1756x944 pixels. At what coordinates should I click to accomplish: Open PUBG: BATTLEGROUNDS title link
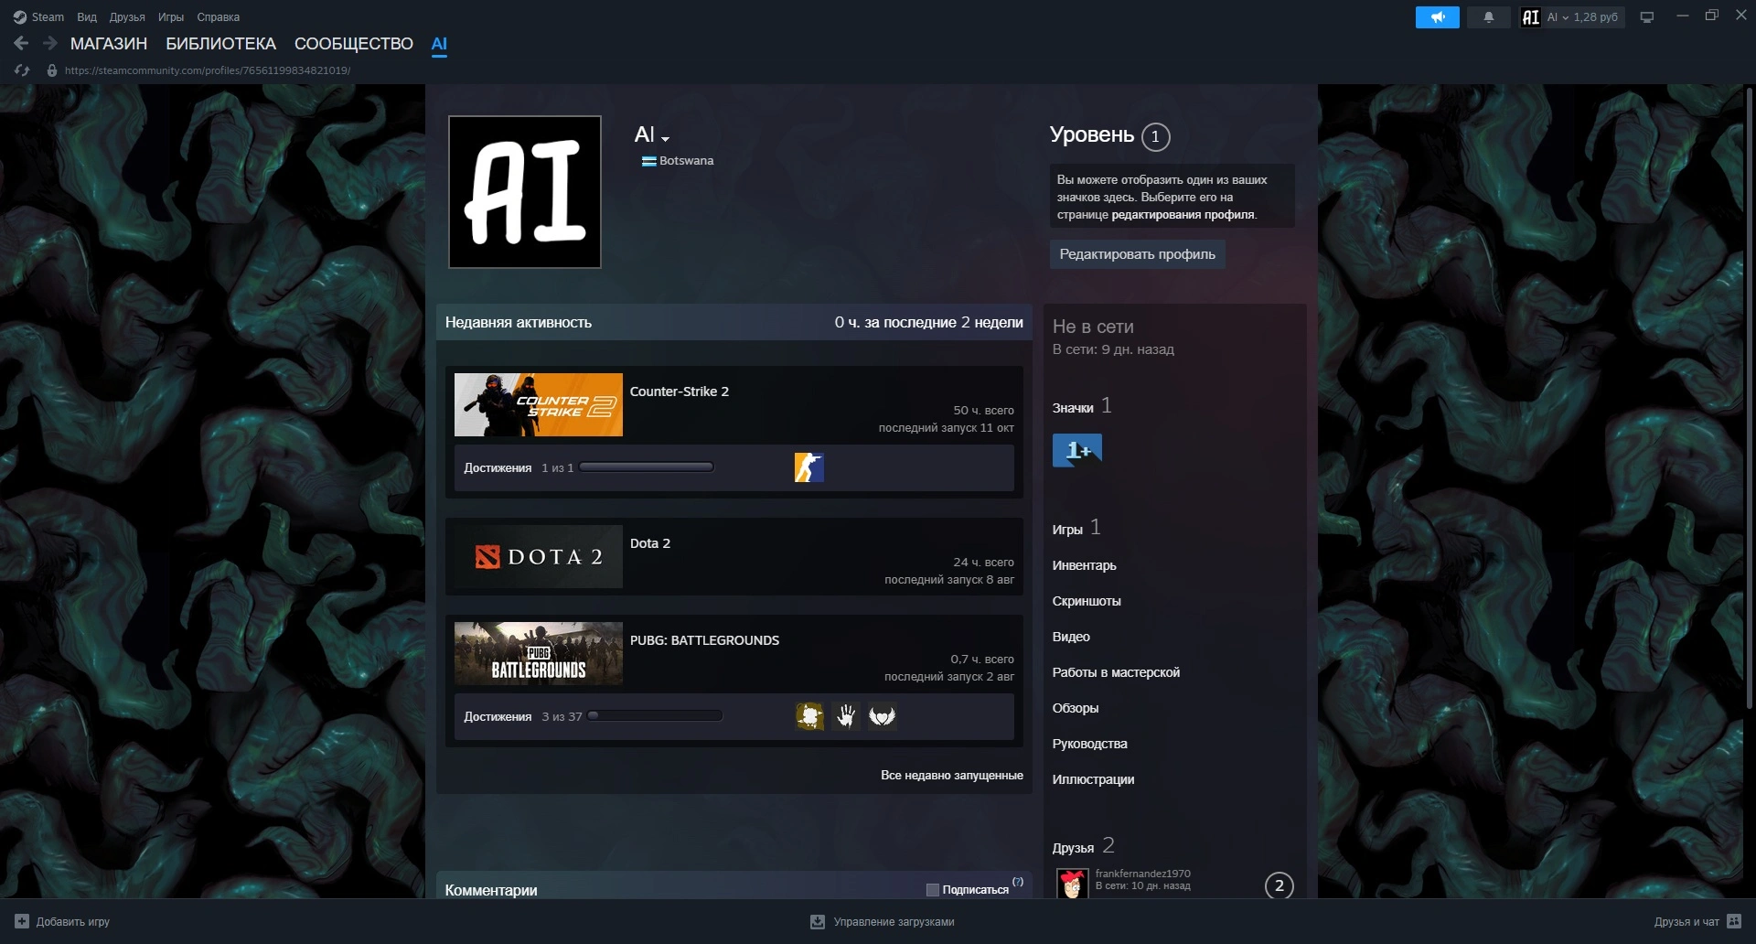click(705, 640)
